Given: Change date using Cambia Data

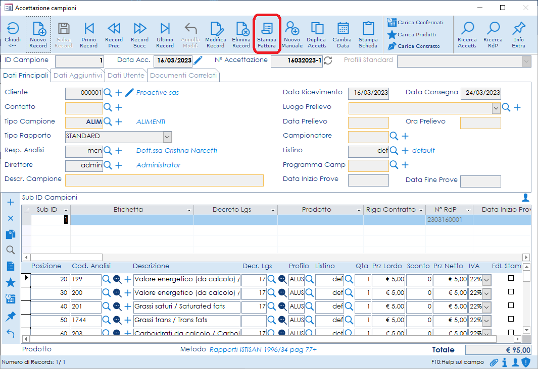Looking at the screenshot, I should click(x=342, y=35).
